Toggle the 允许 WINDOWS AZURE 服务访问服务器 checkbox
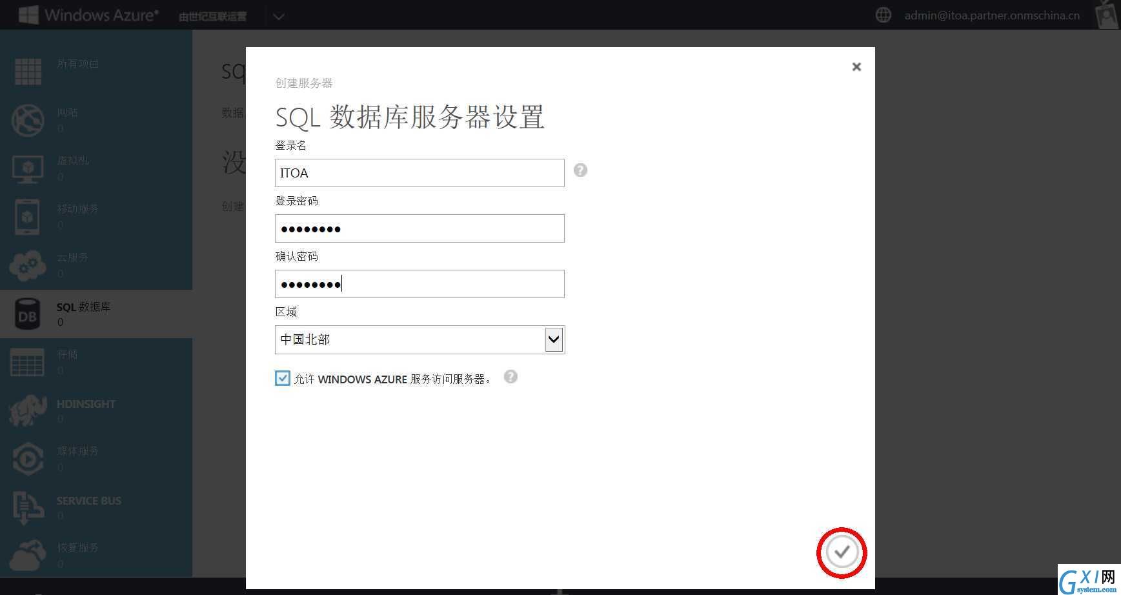 click(282, 378)
